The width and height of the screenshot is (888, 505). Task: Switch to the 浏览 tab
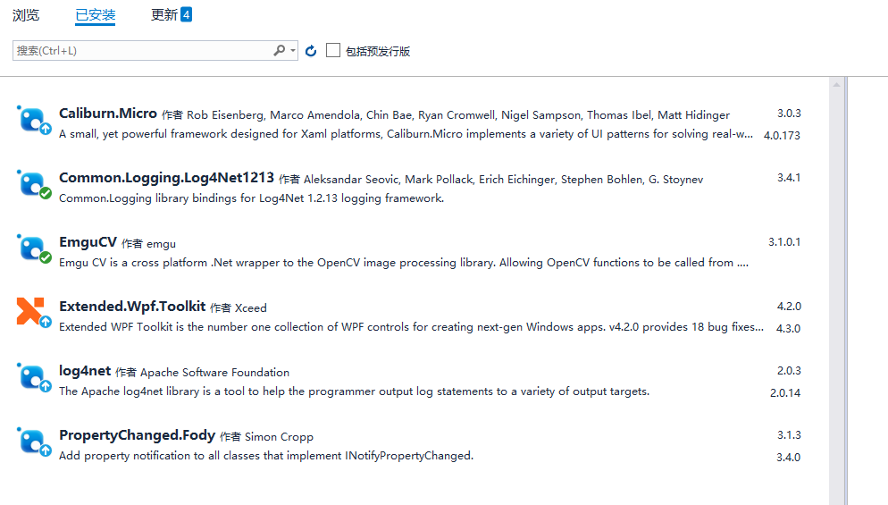click(26, 14)
